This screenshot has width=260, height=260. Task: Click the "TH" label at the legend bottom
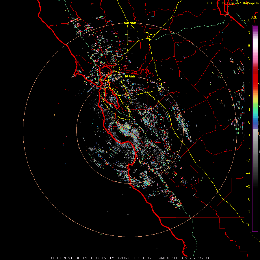pos(248,225)
